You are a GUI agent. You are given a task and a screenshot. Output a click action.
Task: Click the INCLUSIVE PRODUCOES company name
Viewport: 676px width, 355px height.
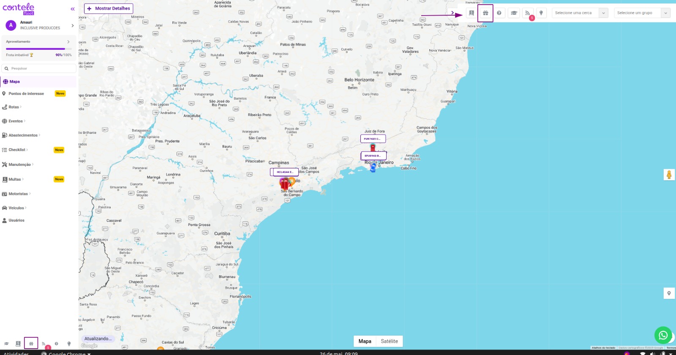point(40,28)
